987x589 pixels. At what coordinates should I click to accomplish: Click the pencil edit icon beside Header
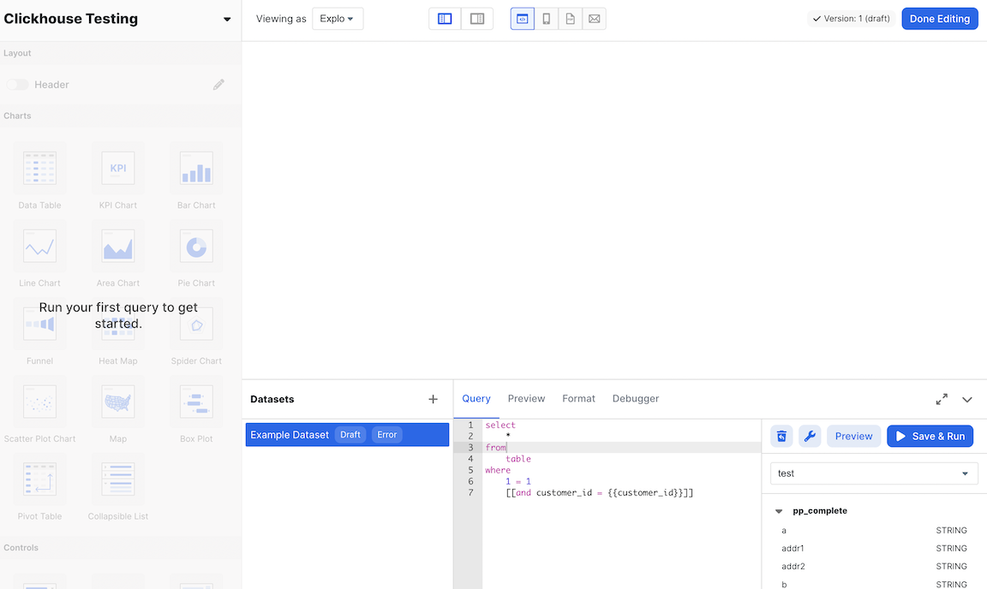click(x=219, y=85)
